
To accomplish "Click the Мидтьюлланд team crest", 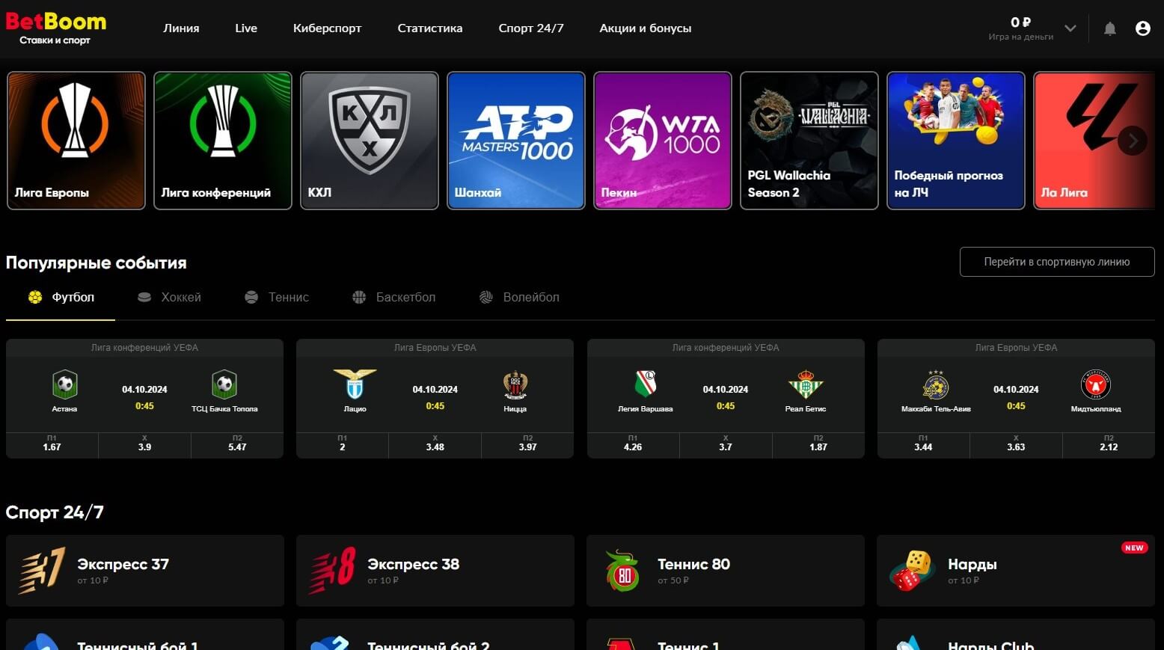I will point(1096,385).
